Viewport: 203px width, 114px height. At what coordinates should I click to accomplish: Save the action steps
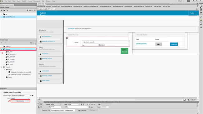click(33, 43)
